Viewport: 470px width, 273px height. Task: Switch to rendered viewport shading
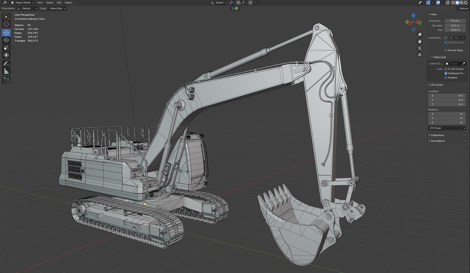466,3
